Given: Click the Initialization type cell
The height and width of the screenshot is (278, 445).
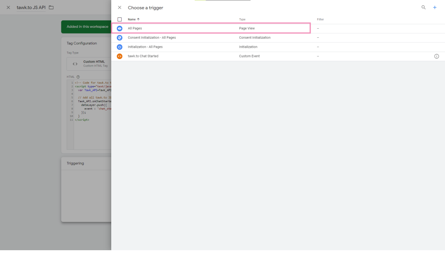Looking at the screenshot, I should 248,47.
